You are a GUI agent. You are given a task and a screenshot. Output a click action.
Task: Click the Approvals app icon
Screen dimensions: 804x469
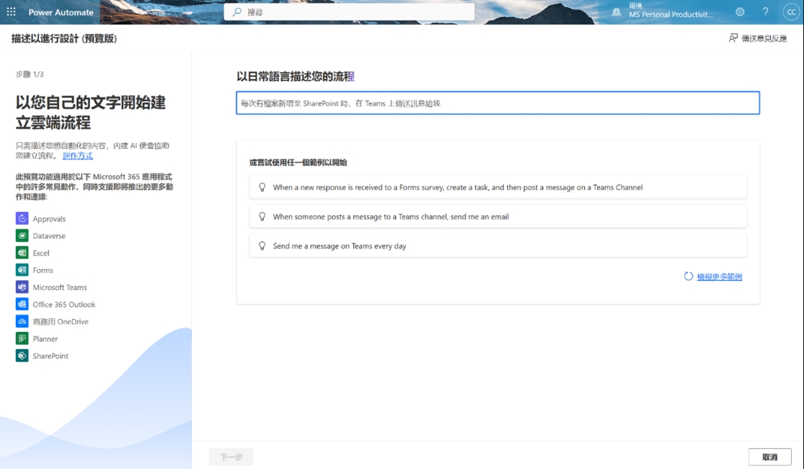click(22, 219)
